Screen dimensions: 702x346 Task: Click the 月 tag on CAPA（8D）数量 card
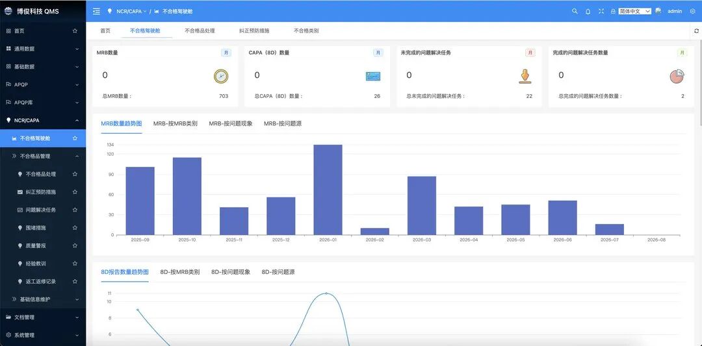(x=378, y=53)
